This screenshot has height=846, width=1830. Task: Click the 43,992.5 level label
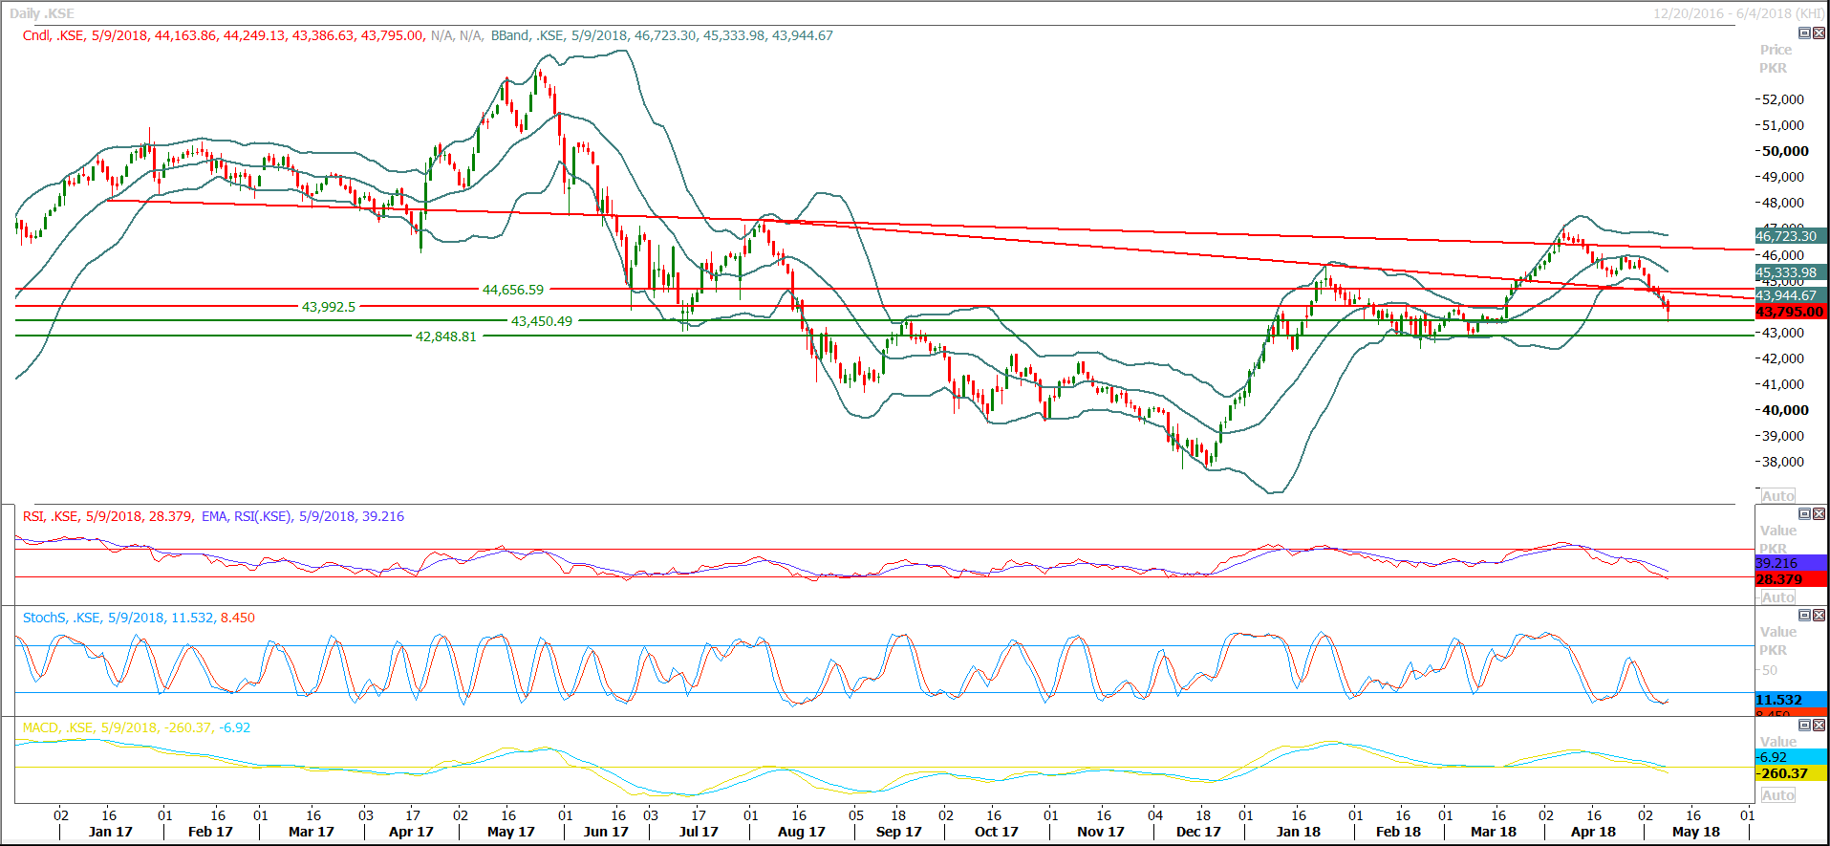point(329,307)
